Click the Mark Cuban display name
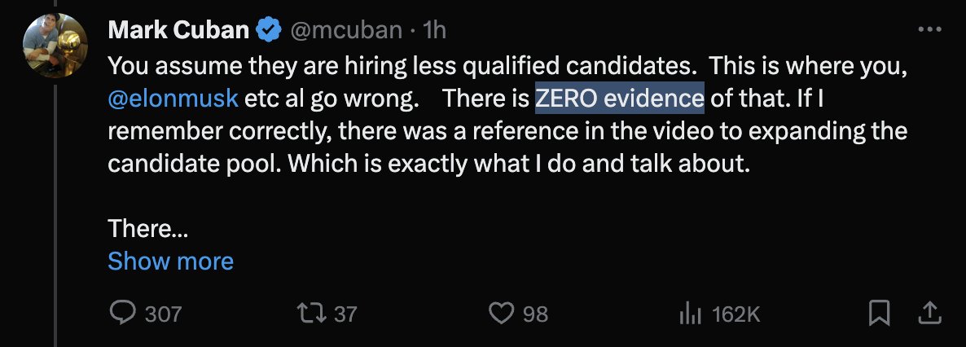Screen dimensions: 966x347 [x=179, y=31]
